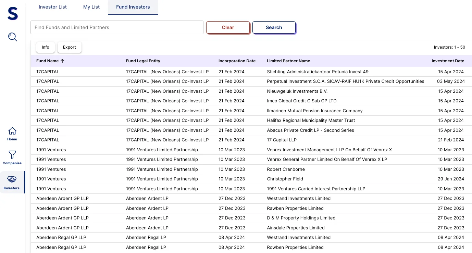Open the Info button
472x253 pixels.
46,47
